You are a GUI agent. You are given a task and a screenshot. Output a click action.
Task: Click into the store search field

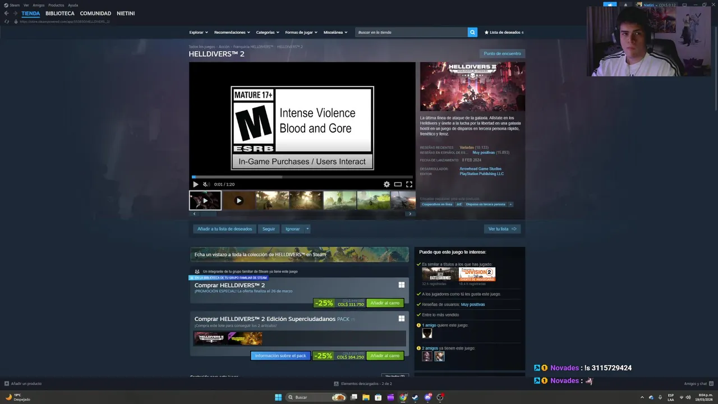click(x=412, y=33)
